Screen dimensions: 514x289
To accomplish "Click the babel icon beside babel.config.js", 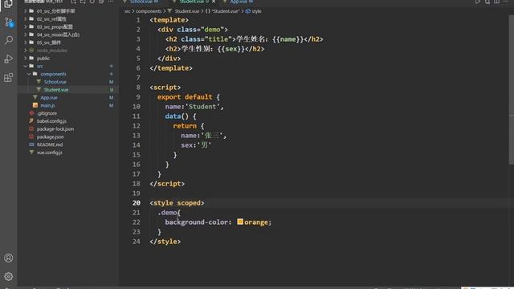I will [x=31, y=121].
